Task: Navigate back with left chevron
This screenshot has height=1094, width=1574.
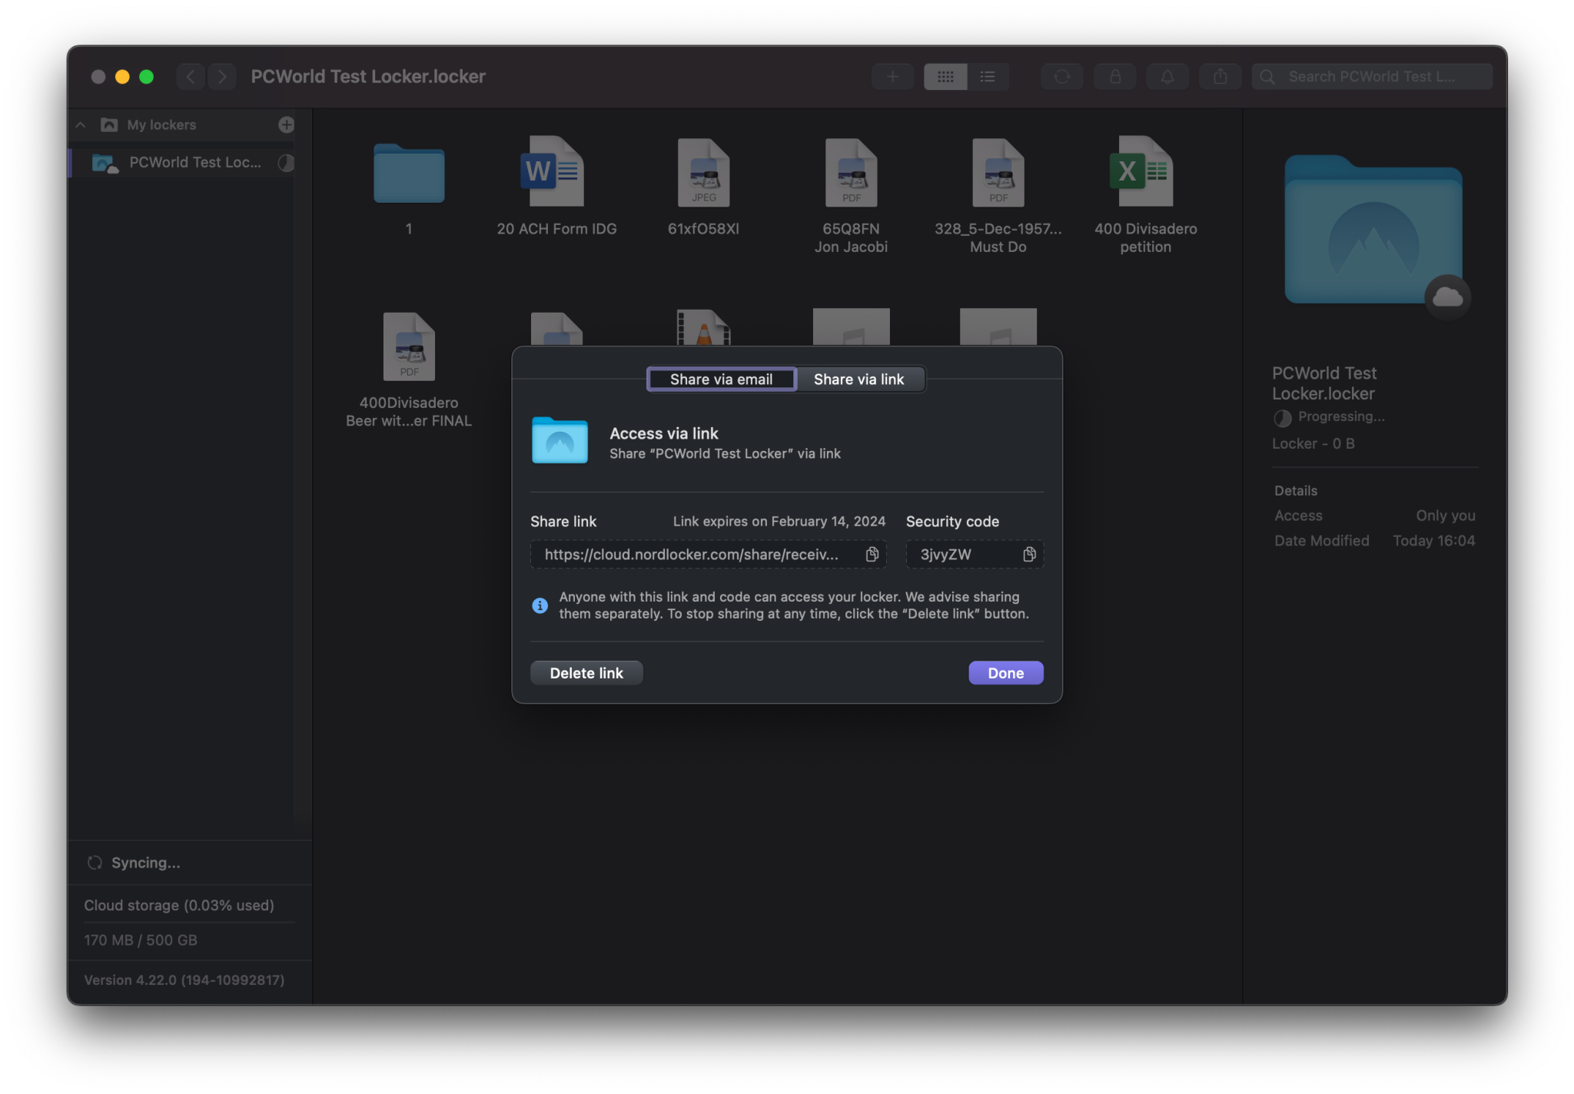Action: (x=191, y=77)
